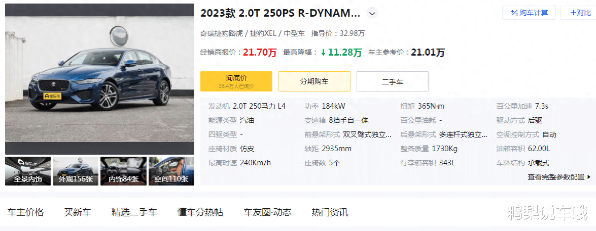Open the 购车计算 purchase calculator

[x=529, y=13]
